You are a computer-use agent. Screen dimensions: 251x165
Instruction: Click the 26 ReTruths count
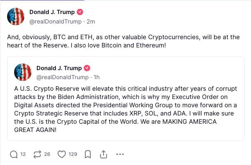(x=47, y=154)
